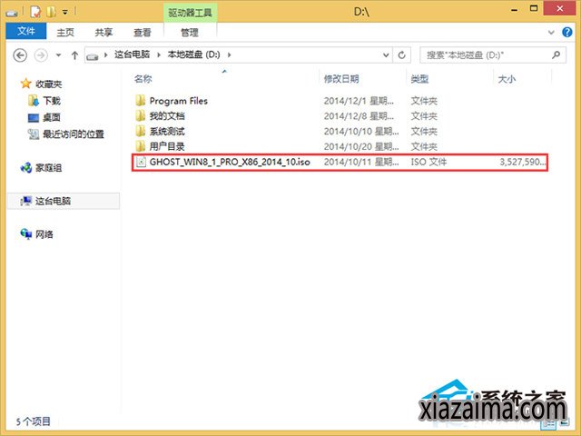The height and width of the screenshot is (436, 581).
Task: Open 最近访问的位置 in navigation pane
Action: point(74,134)
